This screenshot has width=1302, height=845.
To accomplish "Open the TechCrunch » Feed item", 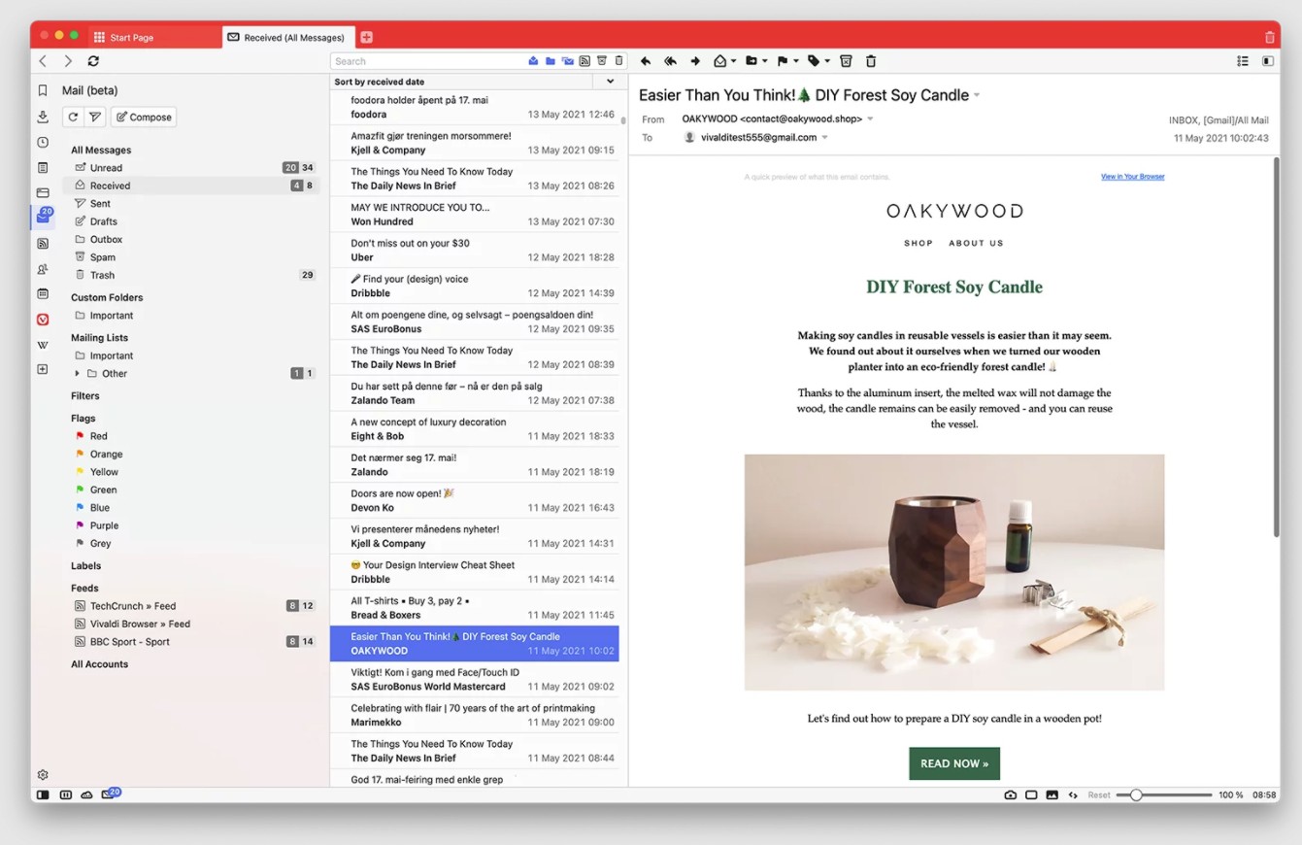I will point(191,606).
